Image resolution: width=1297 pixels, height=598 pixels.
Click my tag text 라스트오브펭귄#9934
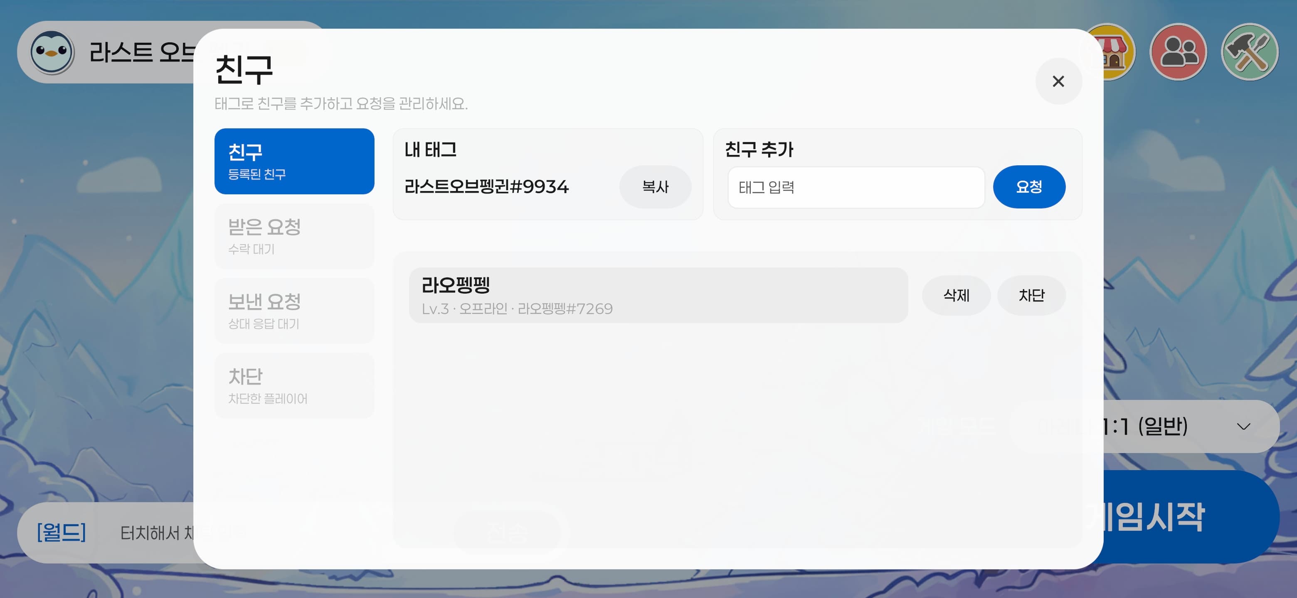(486, 186)
